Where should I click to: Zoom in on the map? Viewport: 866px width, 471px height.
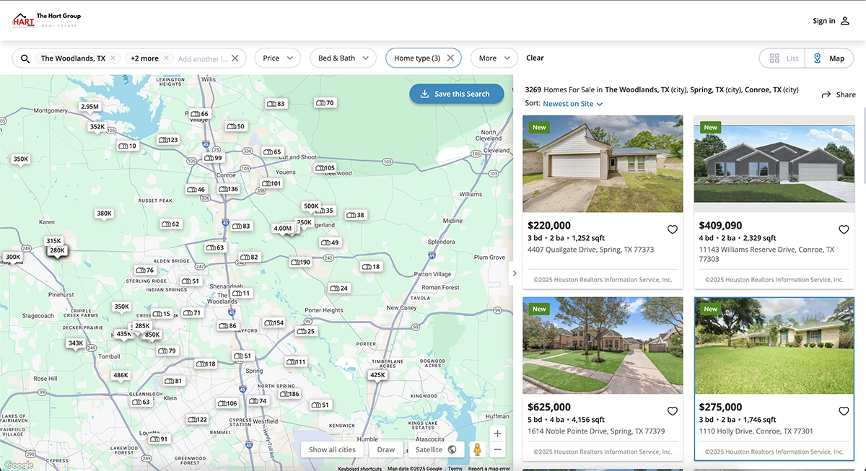(498, 433)
